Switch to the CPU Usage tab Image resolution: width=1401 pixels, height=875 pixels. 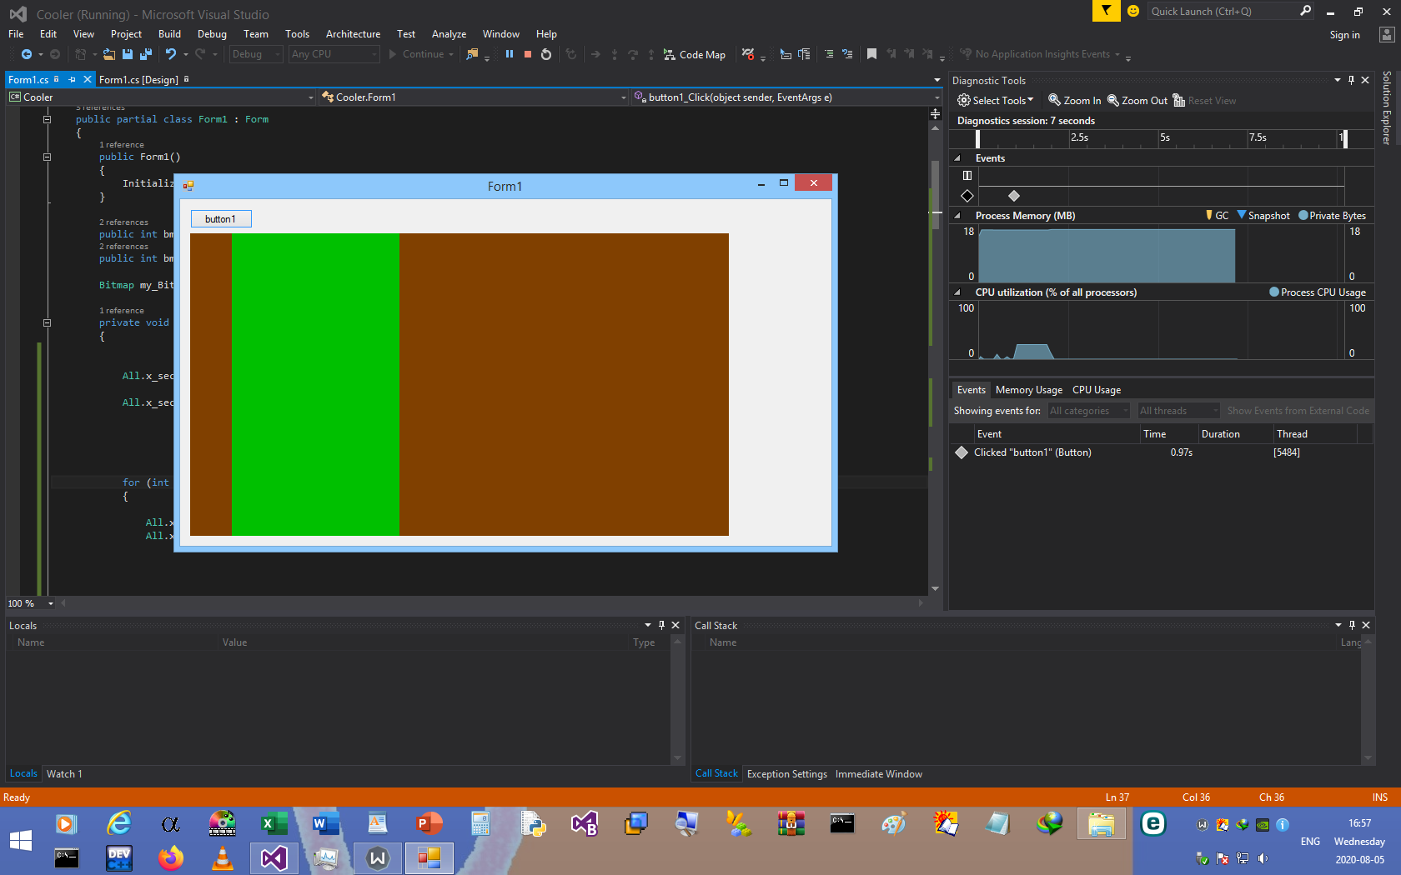click(x=1097, y=390)
